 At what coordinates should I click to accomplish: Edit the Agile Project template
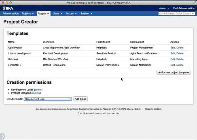pos(173,48)
